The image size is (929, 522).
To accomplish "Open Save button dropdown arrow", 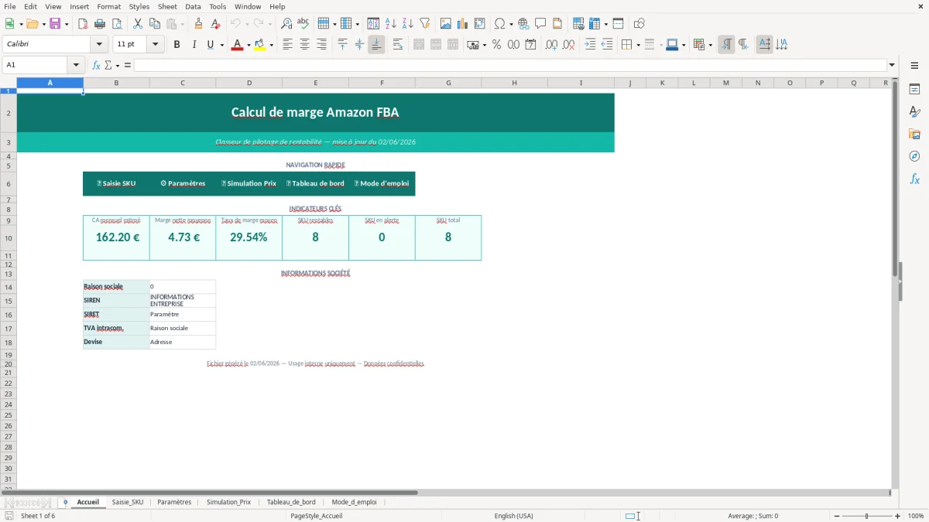I will (67, 24).
